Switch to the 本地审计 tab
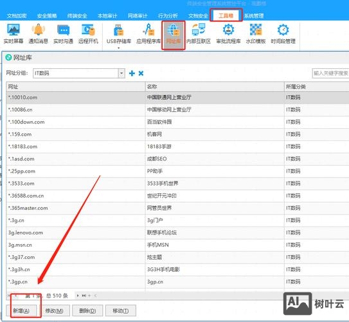This screenshot has width=349, height=322. pyautogui.click(x=107, y=15)
